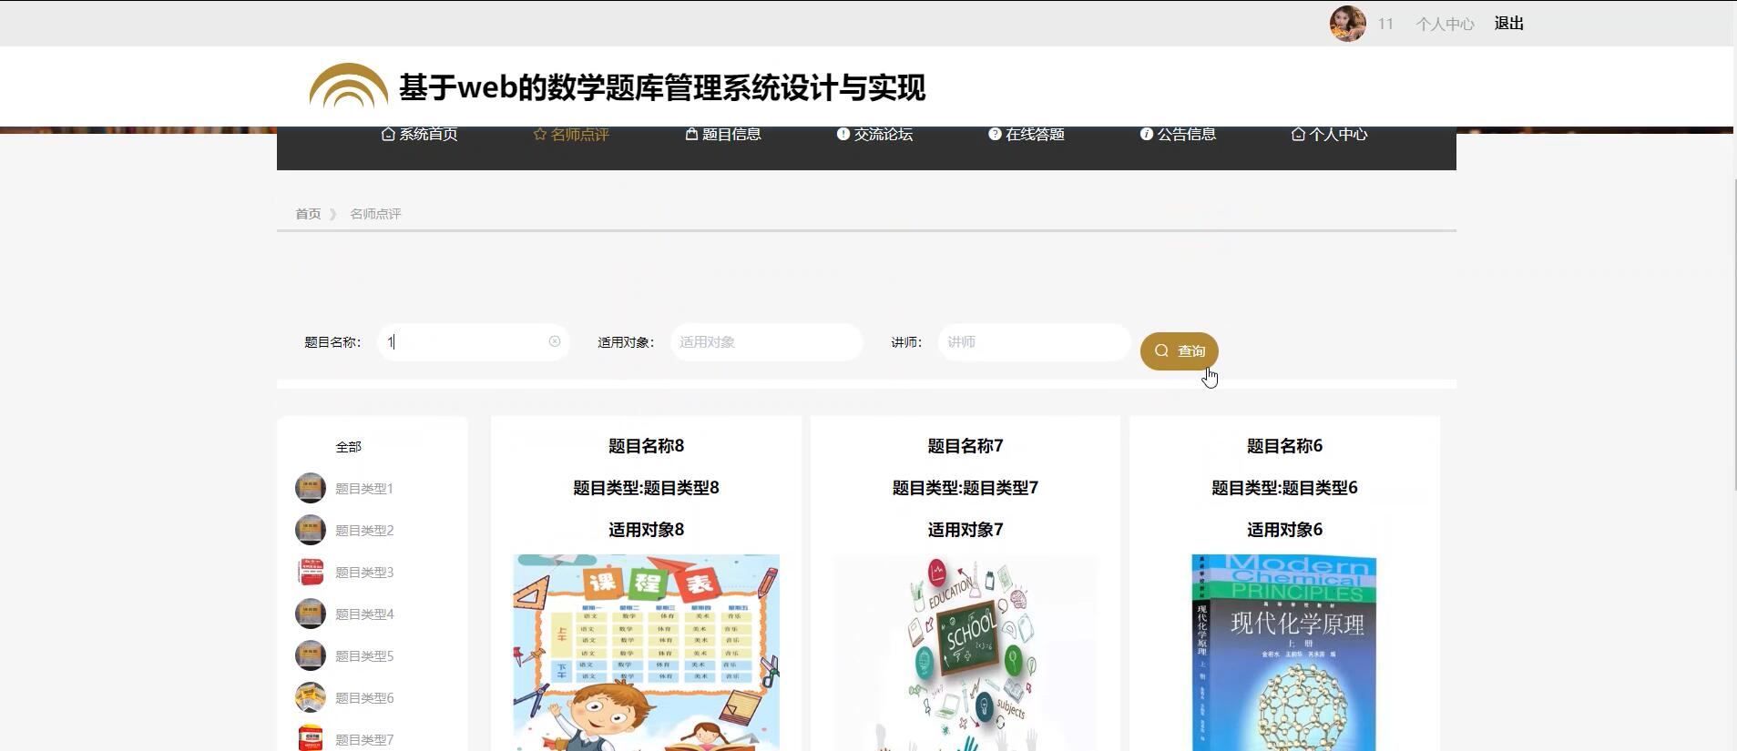Open the 在线答题 navigation item
Viewport: 1737px width, 751px height.
tap(1027, 134)
